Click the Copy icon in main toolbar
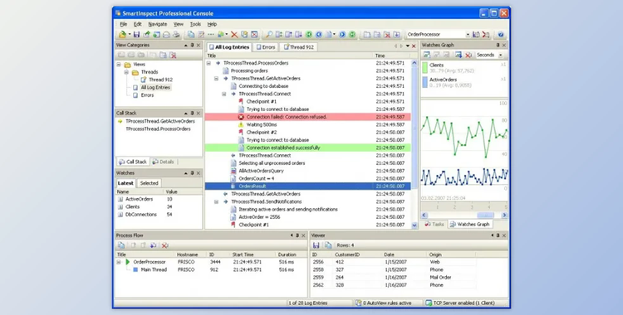 click(191, 35)
